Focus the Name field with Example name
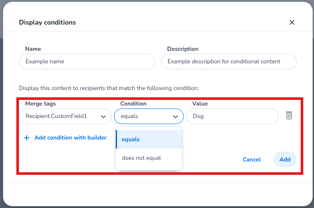 click(86, 62)
